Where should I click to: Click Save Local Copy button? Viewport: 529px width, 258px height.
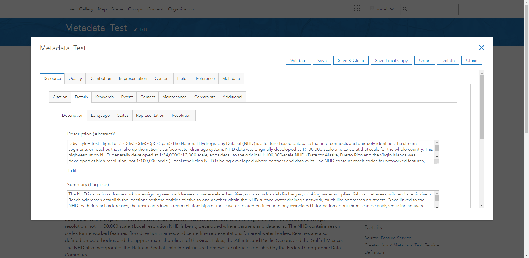pyautogui.click(x=391, y=61)
